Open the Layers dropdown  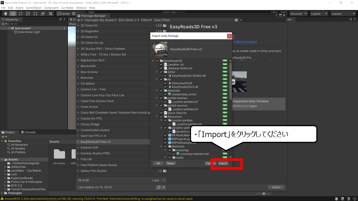pyautogui.click(x=319, y=14)
